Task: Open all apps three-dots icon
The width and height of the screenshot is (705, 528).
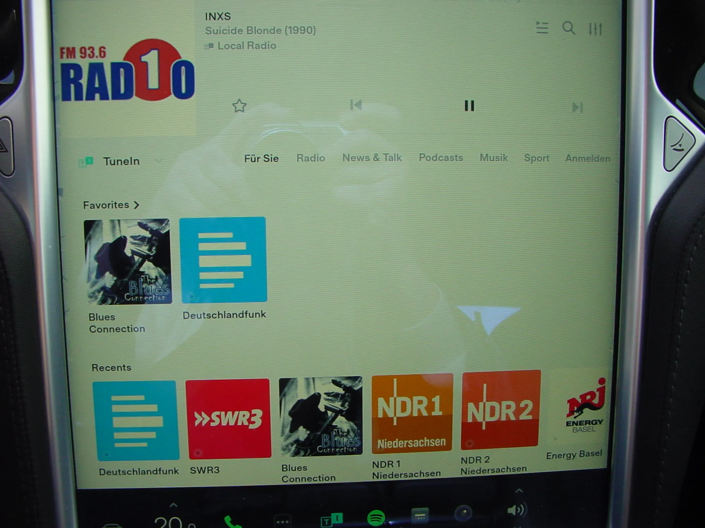Action: tap(283, 522)
